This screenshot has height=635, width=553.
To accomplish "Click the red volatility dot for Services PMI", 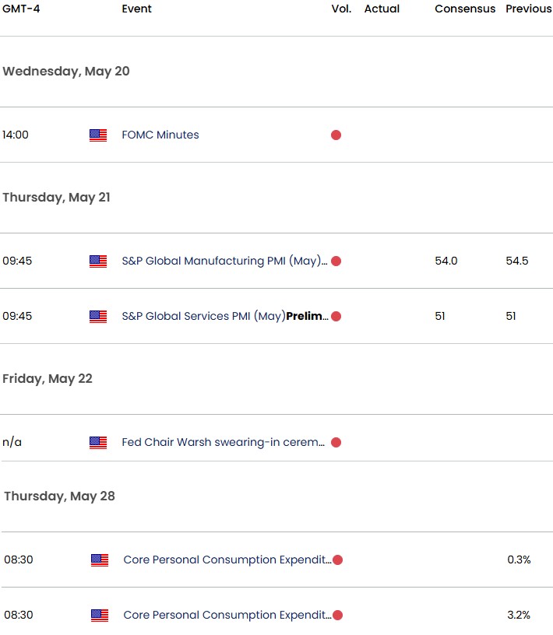I will click(336, 316).
